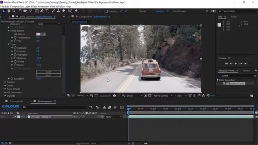Click the snapshot camera icon in viewer

(x=114, y=95)
